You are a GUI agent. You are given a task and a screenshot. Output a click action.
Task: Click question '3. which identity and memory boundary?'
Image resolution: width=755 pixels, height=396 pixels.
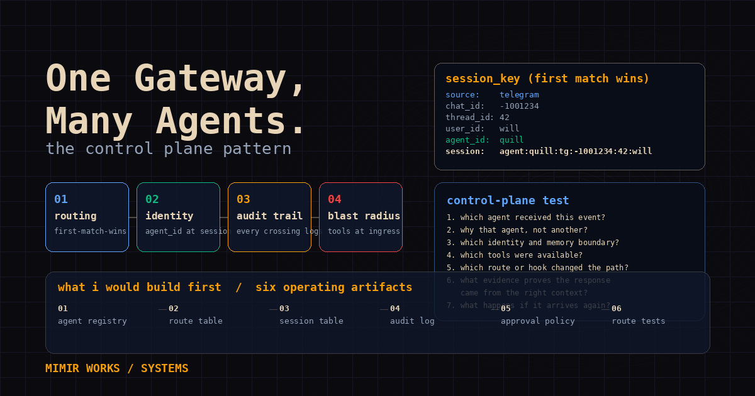pyautogui.click(x=533, y=243)
